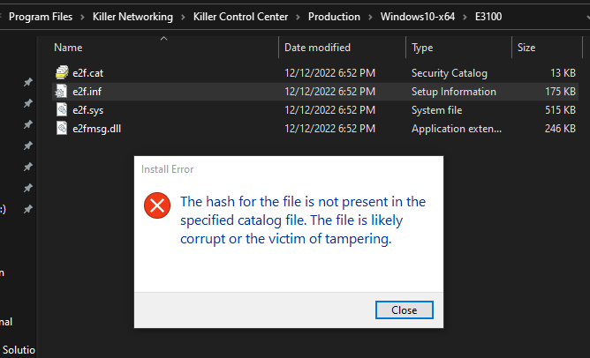Expand breadcrumb arrow after Production
Viewport: 590px width, 358px height.
[x=370, y=17]
